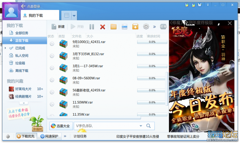Click the orange download-box icon

(135, 27)
